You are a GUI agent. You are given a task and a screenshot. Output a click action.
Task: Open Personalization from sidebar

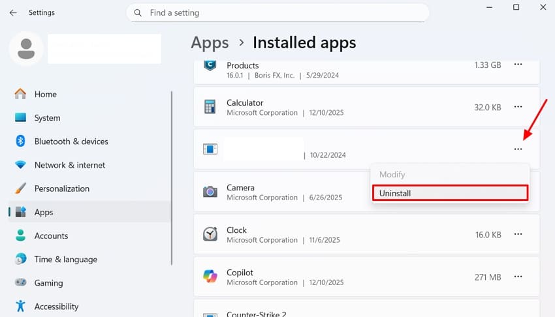pyautogui.click(x=61, y=189)
